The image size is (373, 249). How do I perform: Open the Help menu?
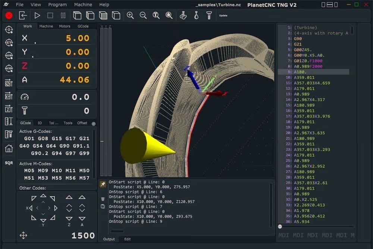point(104,4)
